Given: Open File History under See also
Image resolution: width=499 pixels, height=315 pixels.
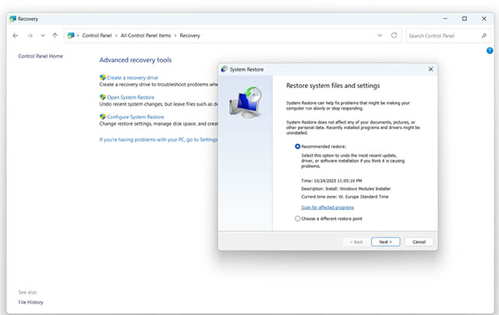Looking at the screenshot, I should tap(30, 303).
